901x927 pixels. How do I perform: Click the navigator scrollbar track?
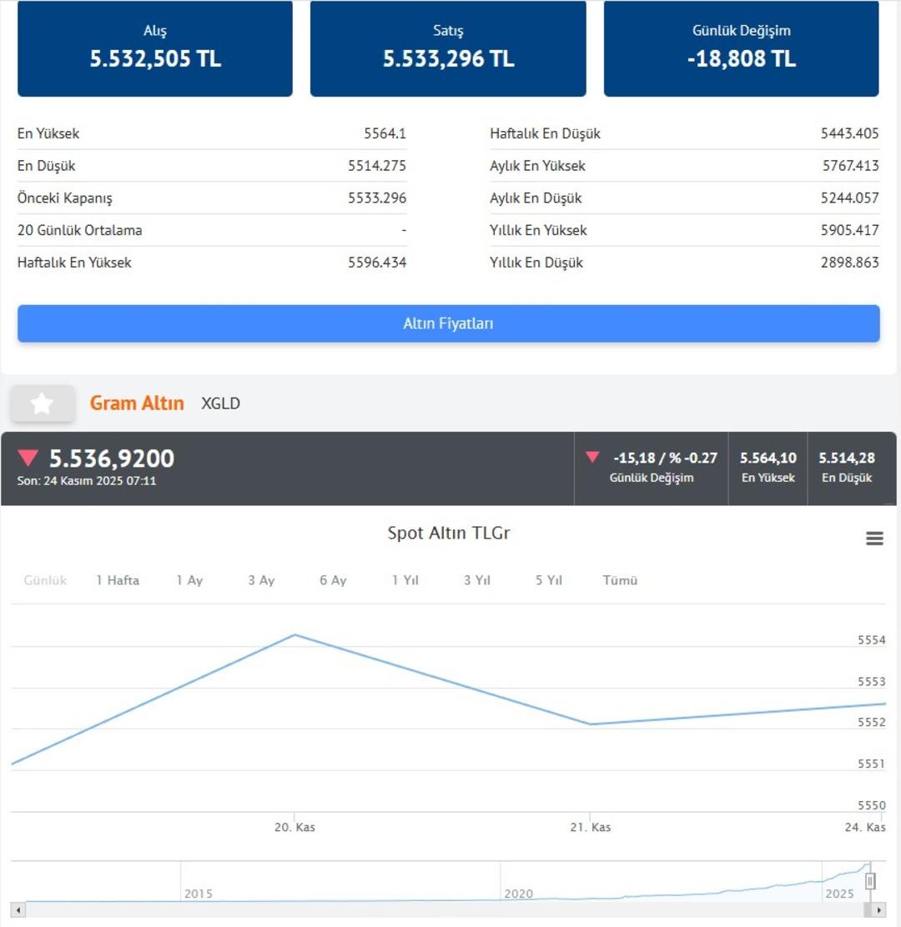coord(417,909)
